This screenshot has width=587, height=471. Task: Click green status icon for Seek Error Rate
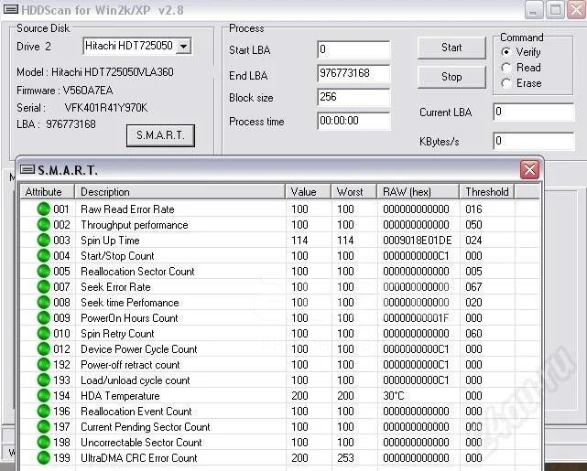click(44, 286)
